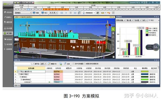This screenshot has width=162, height=102.
Task: Open 模型视图 in the left sidebar
Action: pyautogui.click(x=8, y=22)
